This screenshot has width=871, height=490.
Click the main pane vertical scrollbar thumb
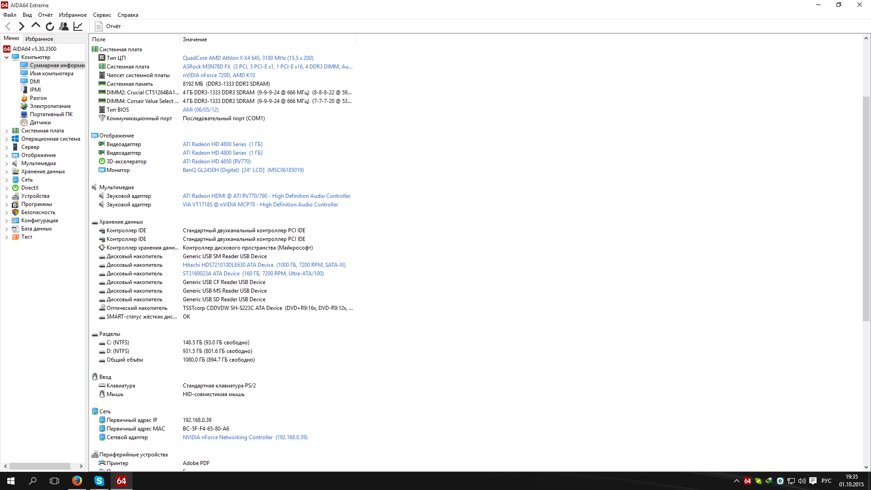866,209
